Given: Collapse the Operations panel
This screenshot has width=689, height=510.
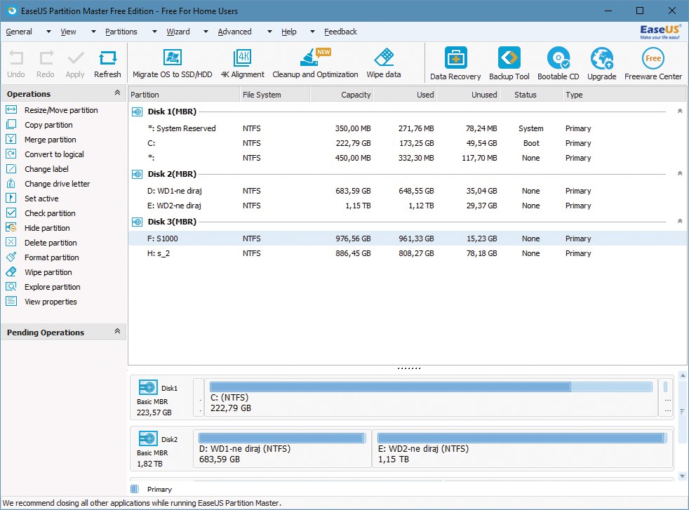Looking at the screenshot, I should click(117, 93).
